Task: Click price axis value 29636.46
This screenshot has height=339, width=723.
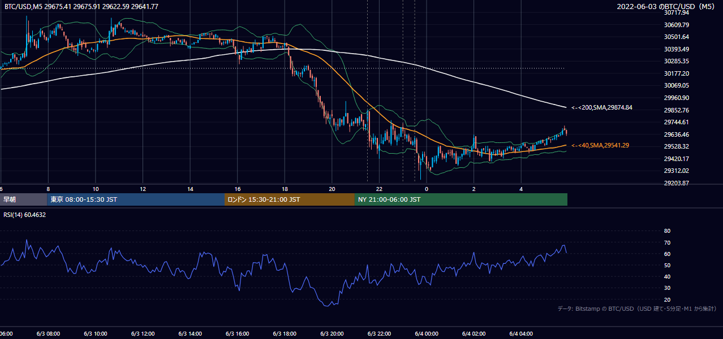Action: pos(676,134)
